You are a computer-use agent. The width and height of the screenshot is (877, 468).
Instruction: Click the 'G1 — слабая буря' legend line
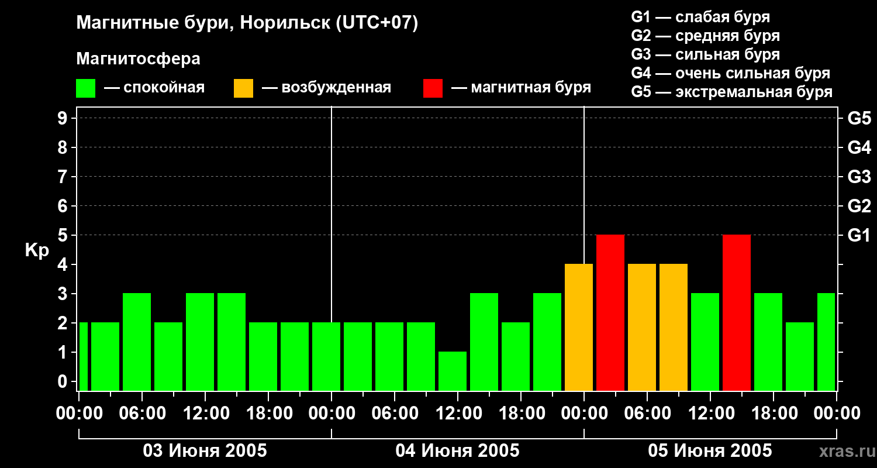click(700, 17)
